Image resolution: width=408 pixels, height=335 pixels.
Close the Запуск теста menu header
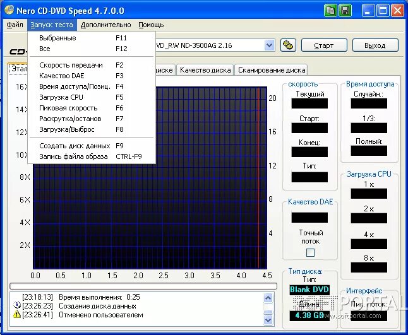click(x=52, y=25)
